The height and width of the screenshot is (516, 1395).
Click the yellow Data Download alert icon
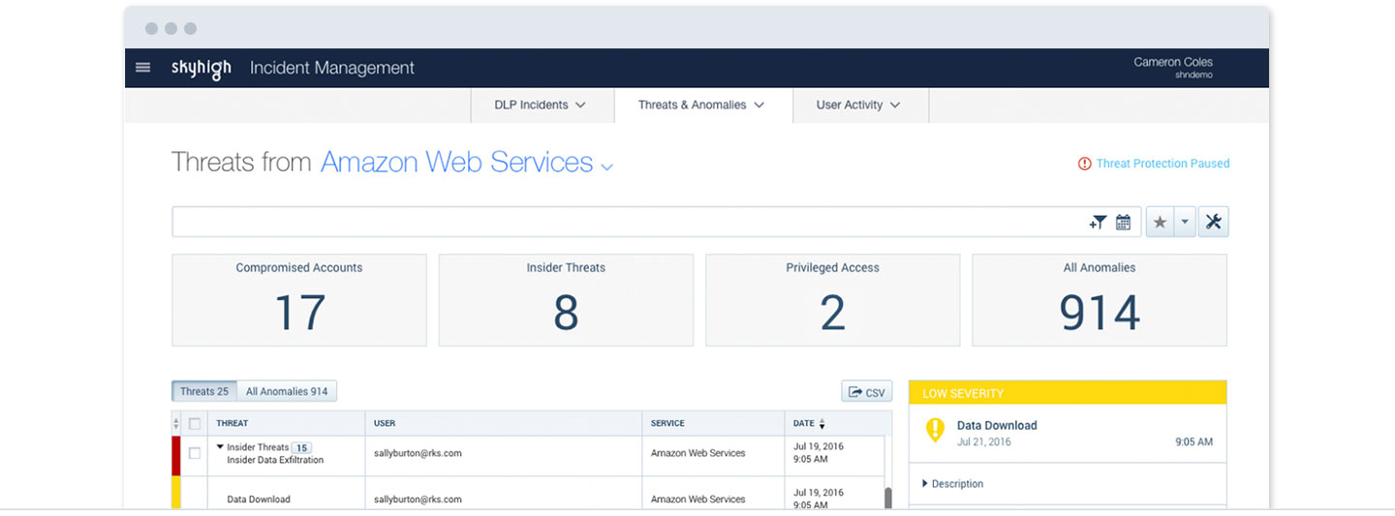tap(935, 430)
